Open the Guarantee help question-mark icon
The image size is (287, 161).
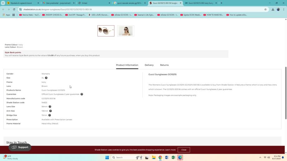pyautogui.click(x=82, y=94)
